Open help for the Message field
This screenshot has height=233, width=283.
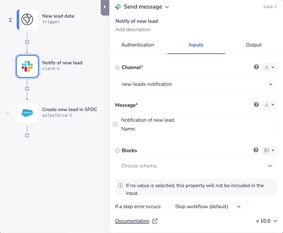(256, 105)
